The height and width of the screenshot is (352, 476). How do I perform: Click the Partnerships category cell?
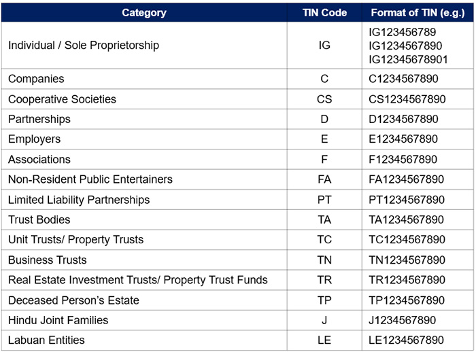39,119
